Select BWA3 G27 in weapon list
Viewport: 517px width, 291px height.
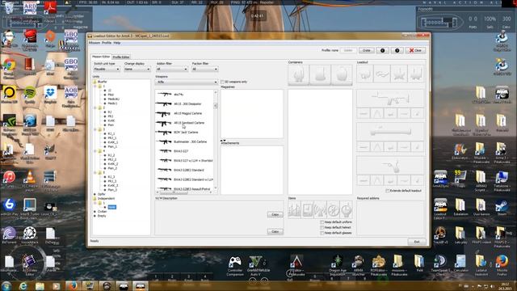[181, 151]
